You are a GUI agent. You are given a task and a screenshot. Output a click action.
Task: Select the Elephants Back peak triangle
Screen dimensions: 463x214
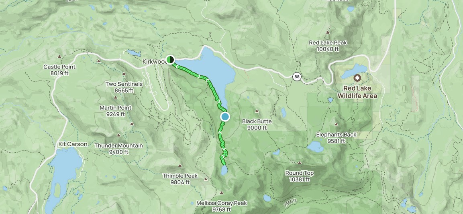click(336, 124)
